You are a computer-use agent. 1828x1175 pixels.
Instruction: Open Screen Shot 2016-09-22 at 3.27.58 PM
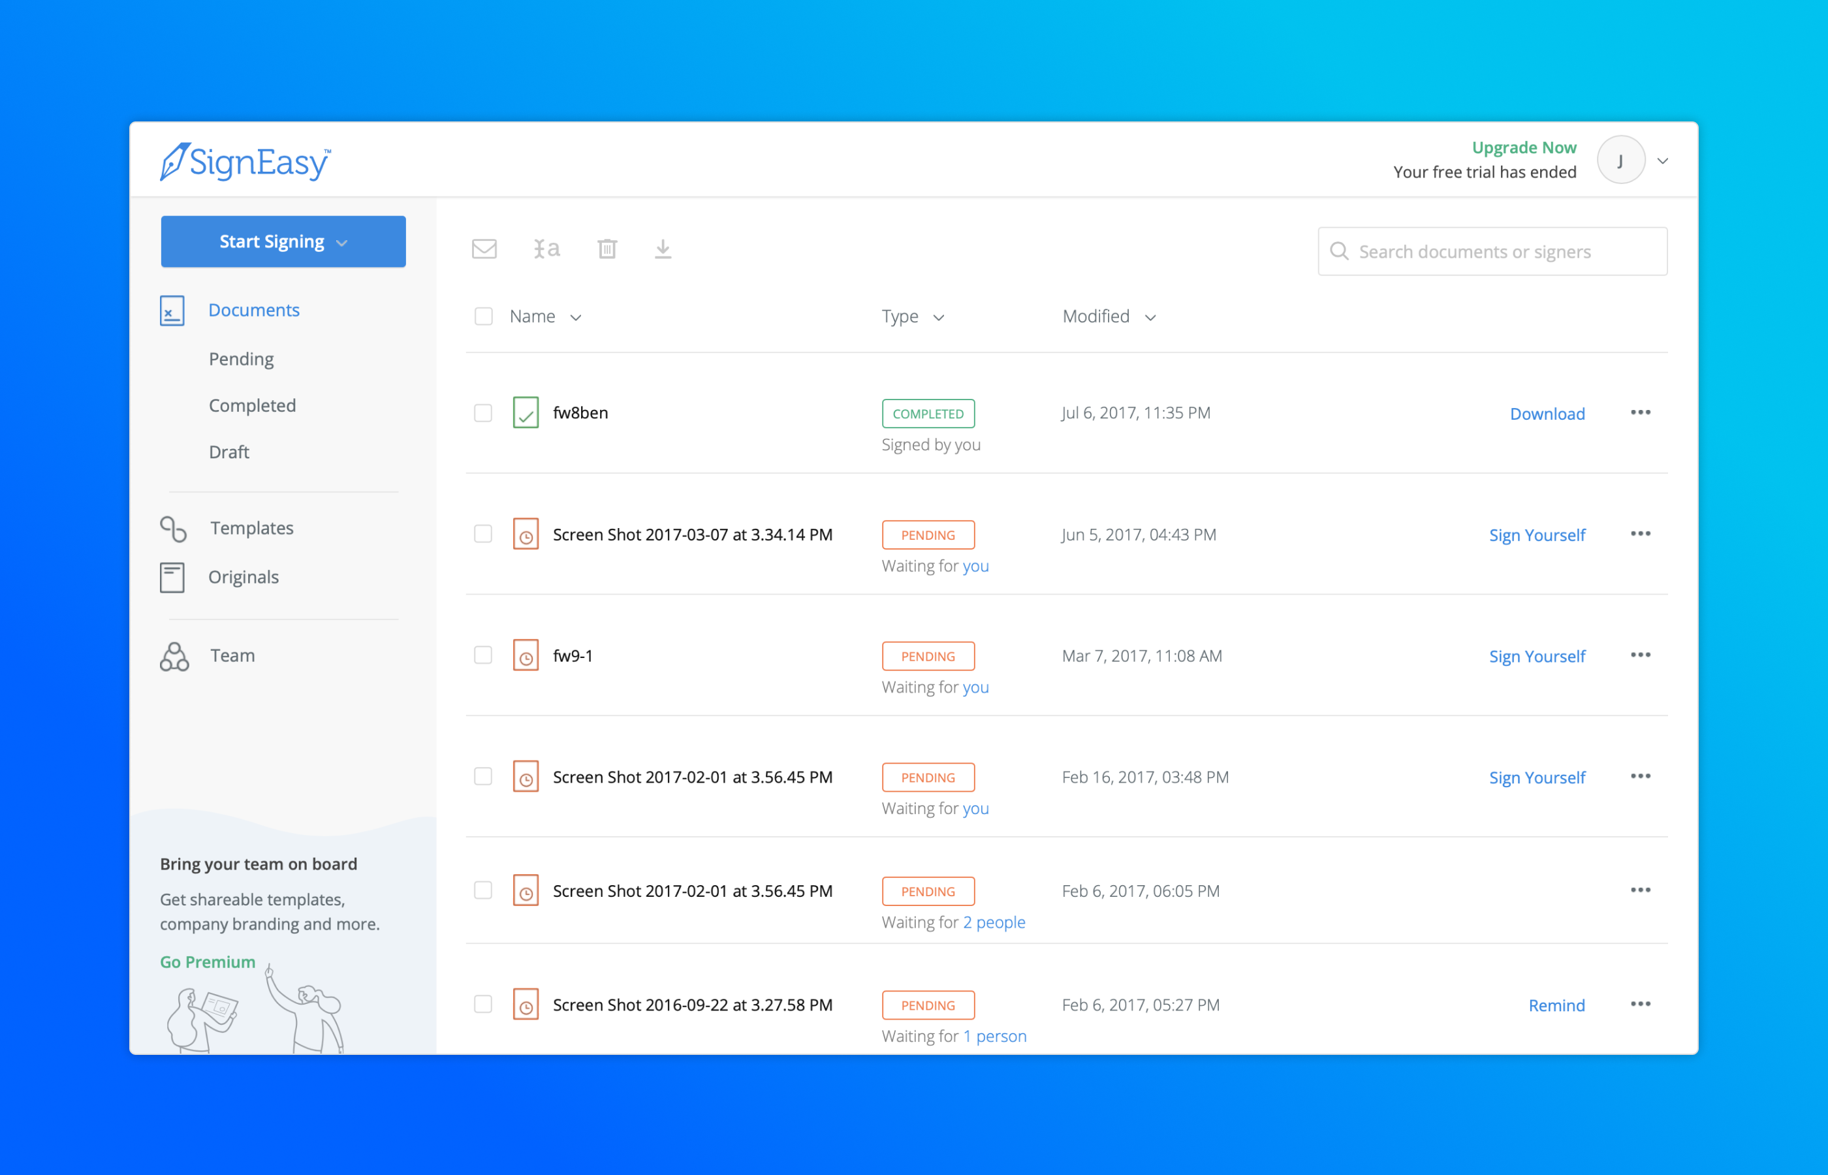693,1005
